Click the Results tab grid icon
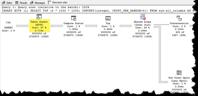The height and width of the screenshot is (96, 198). click(x=17, y=3)
